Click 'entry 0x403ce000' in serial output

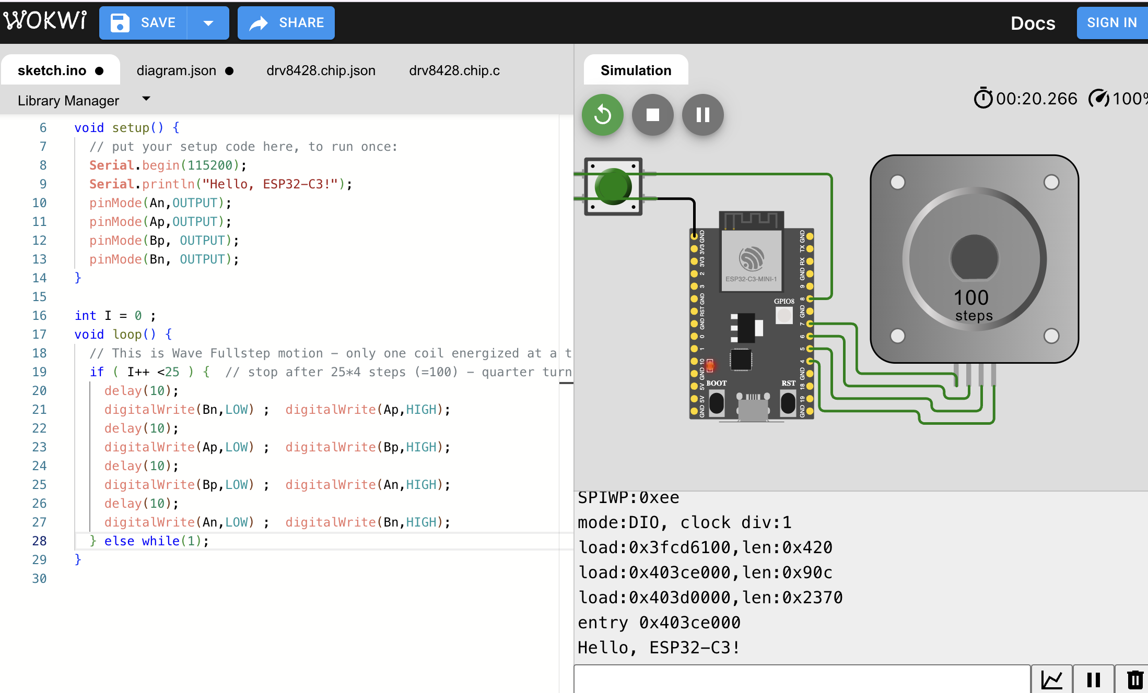tap(659, 622)
